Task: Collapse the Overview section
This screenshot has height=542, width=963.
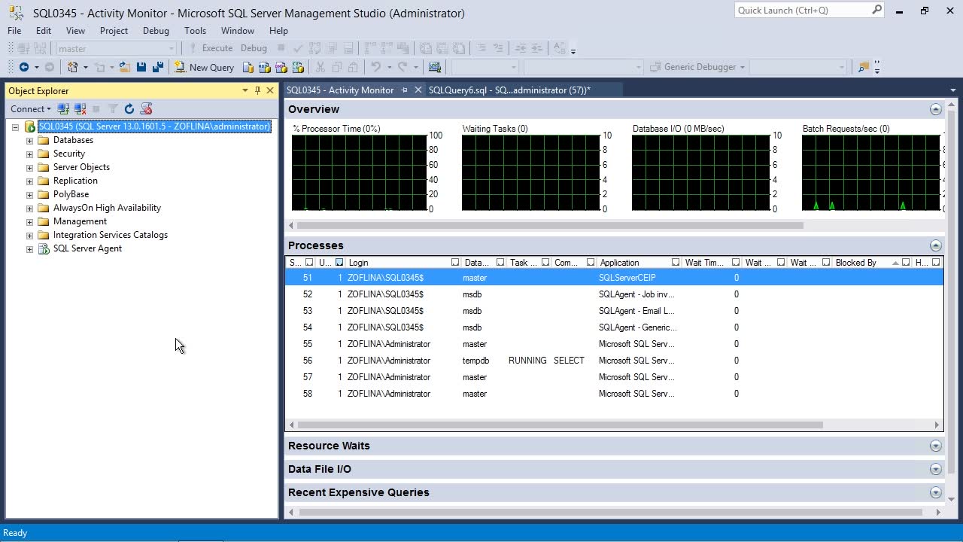Action: pos(935,109)
